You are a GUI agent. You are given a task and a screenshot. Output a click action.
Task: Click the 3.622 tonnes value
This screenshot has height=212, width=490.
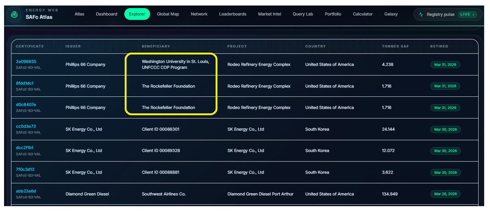click(x=388, y=172)
